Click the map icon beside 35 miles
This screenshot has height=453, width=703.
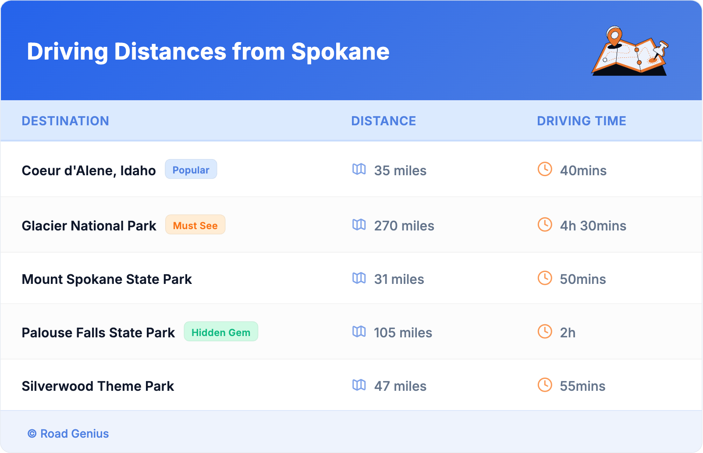[x=359, y=169]
